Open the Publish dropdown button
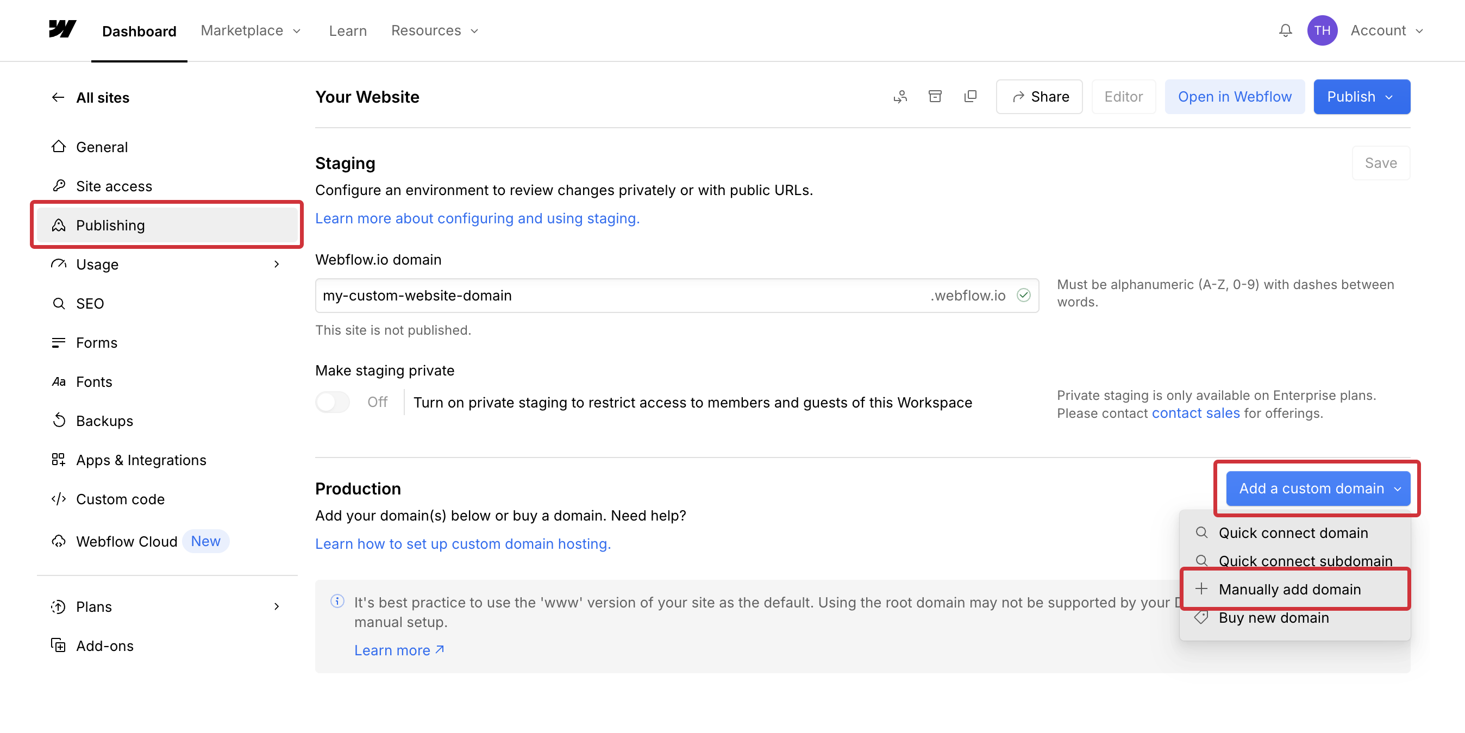The image size is (1465, 733). click(1362, 97)
